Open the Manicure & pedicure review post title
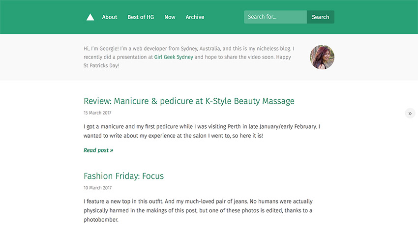The width and height of the screenshot is (418, 231). 189,101
